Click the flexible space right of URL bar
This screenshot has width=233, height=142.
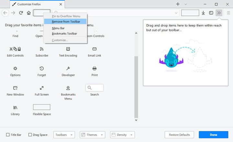pos(190,13)
